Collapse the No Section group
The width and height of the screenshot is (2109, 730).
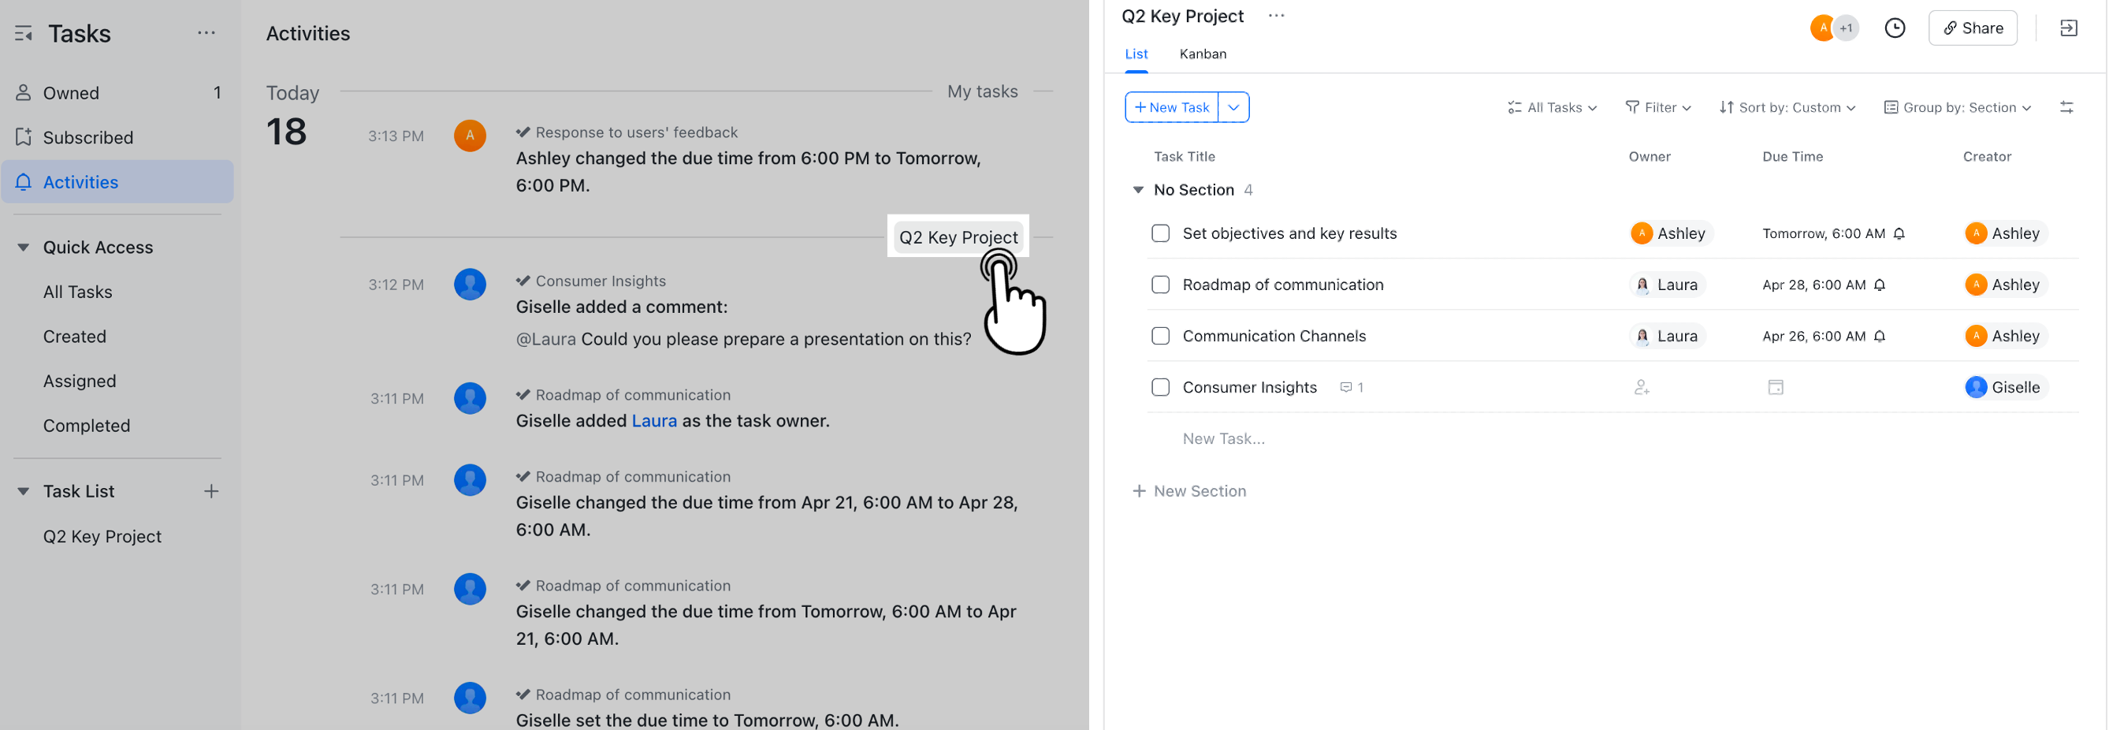[1139, 189]
